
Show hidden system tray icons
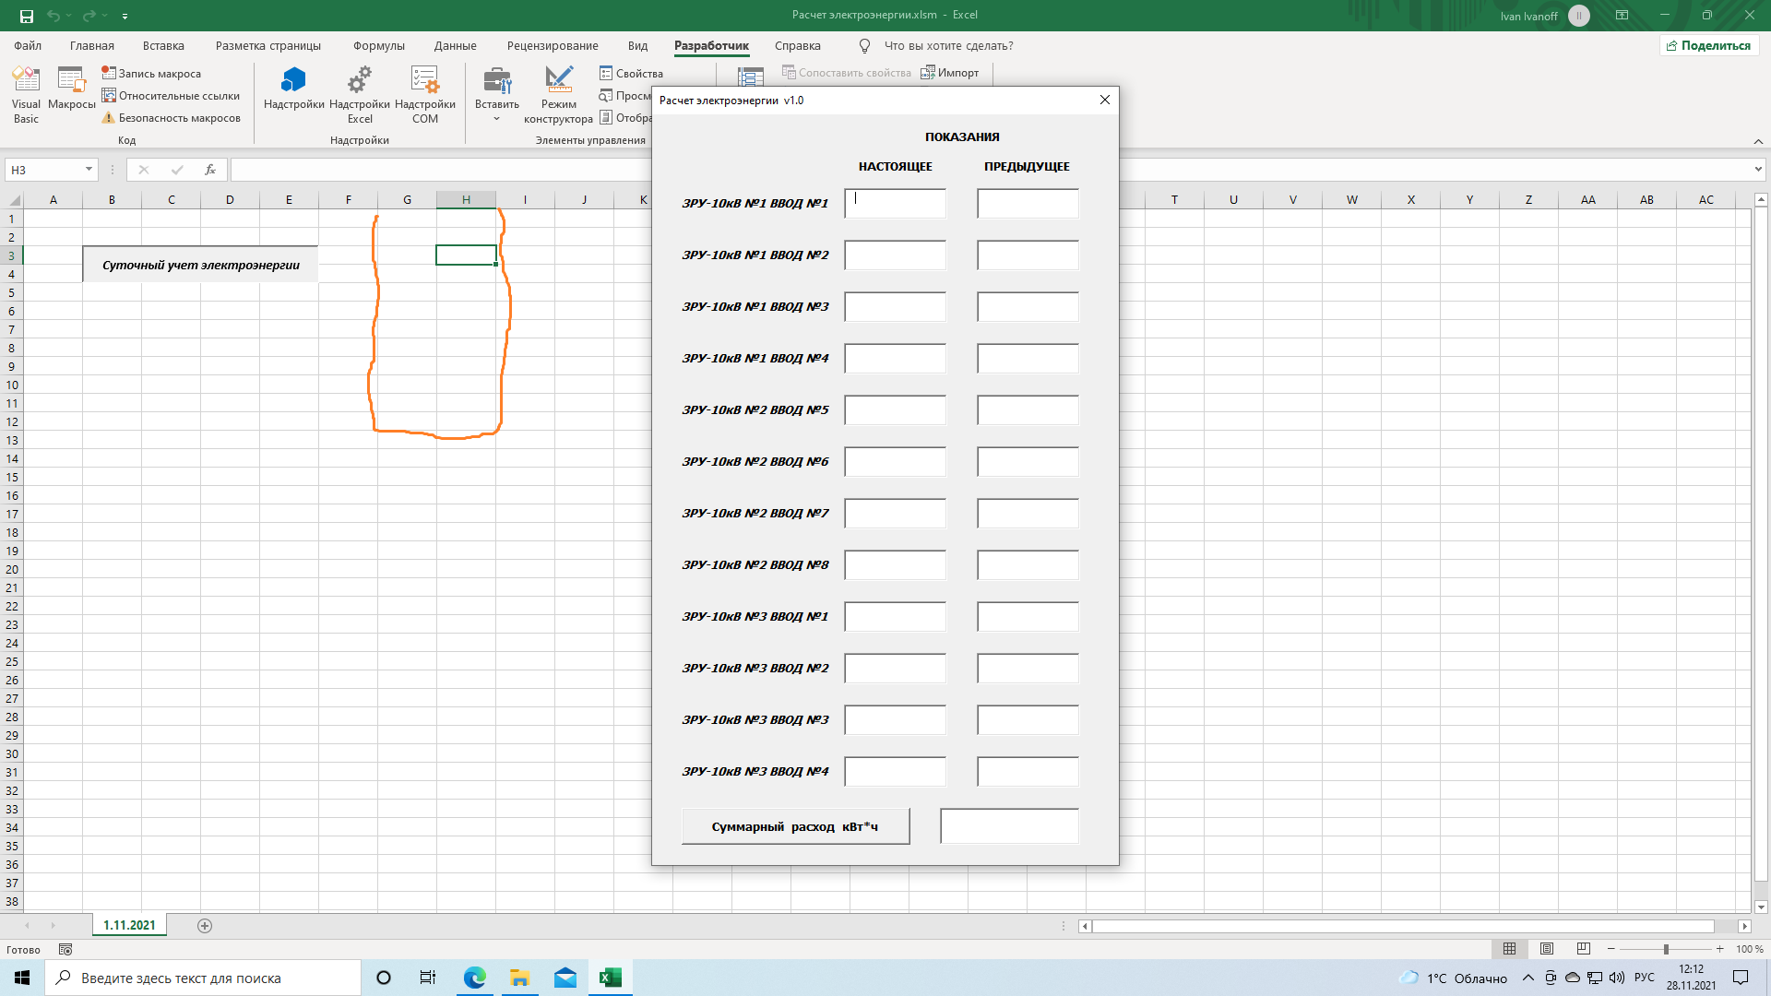(x=1528, y=978)
